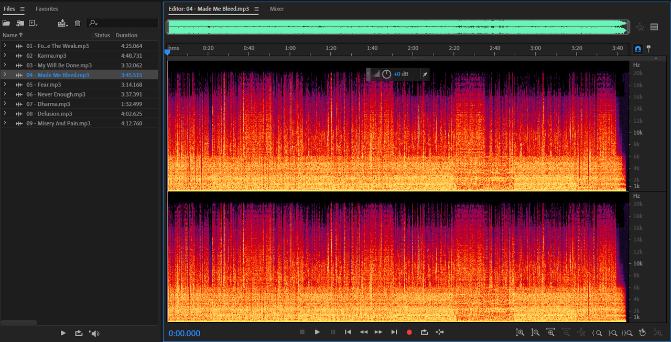Click Zoom In at In Point icon

(597, 333)
